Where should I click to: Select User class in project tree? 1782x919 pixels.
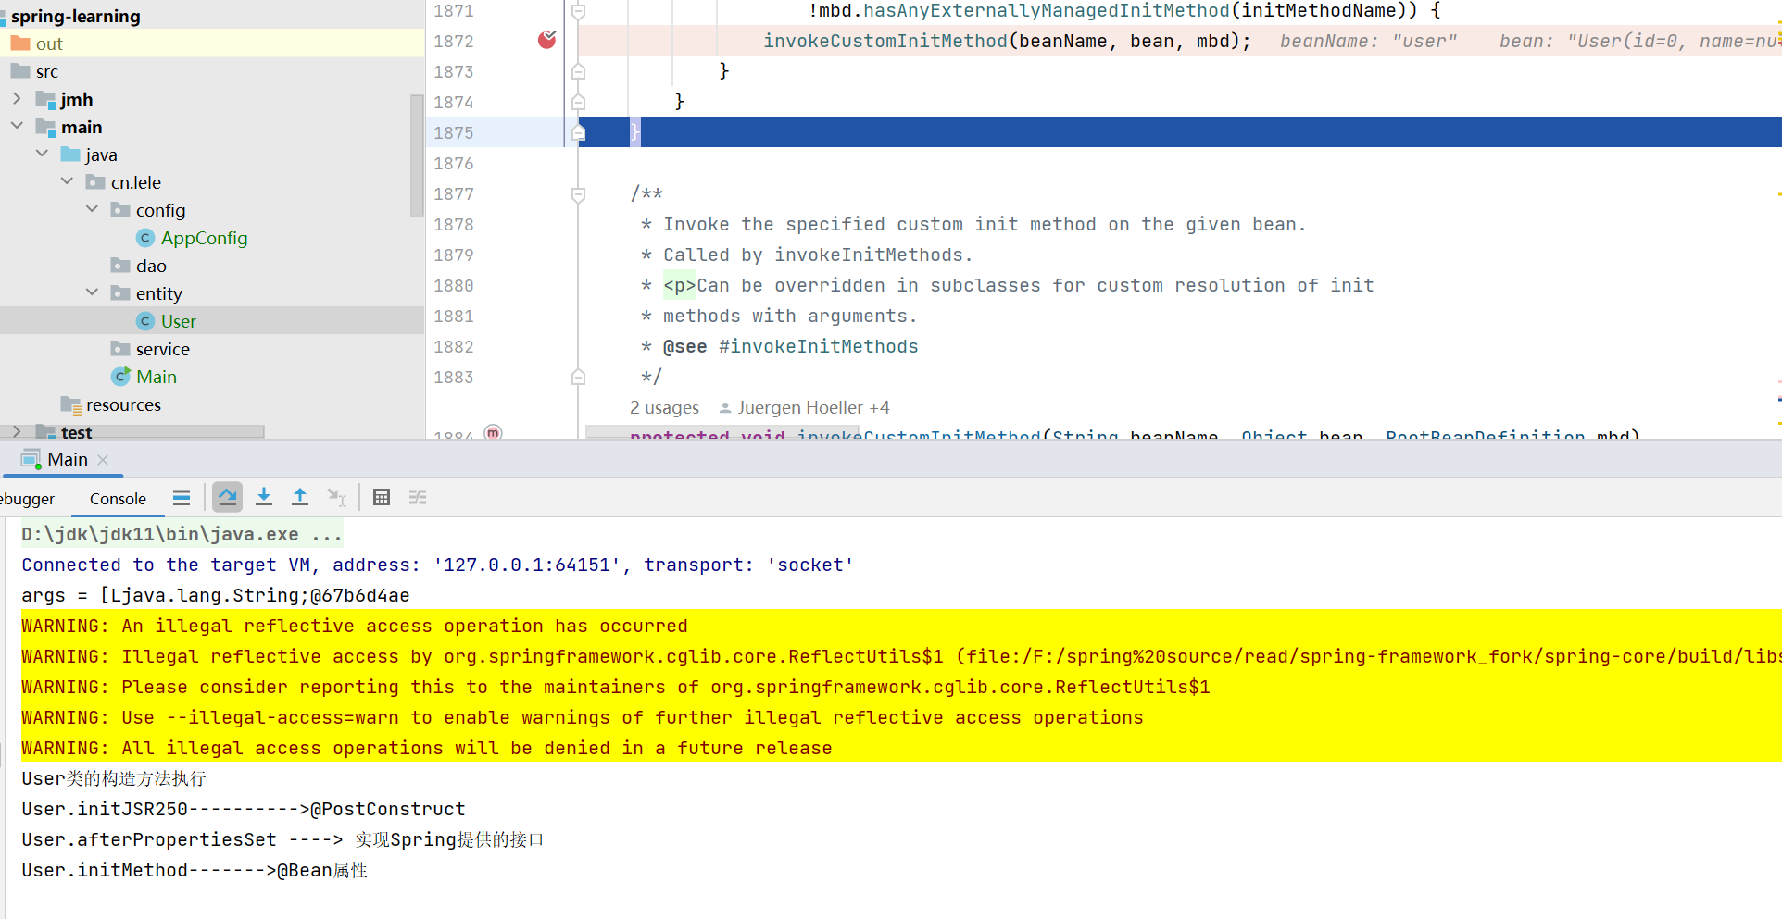[179, 321]
